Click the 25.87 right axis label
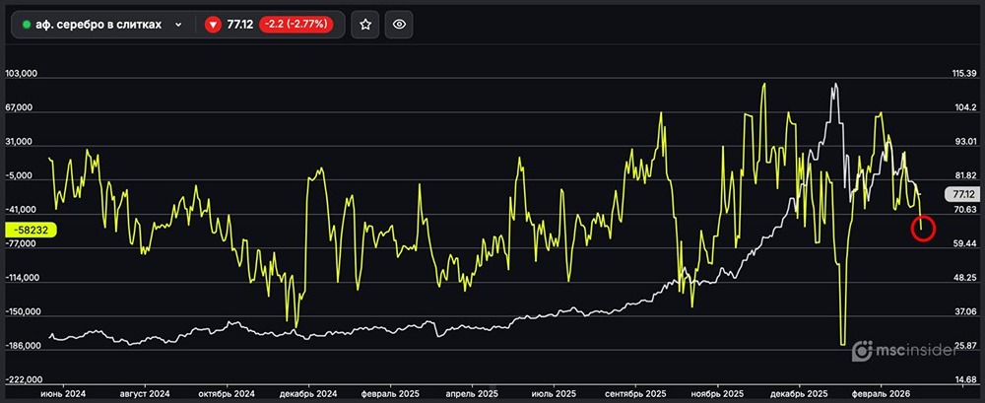 click(x=965, y=346)
